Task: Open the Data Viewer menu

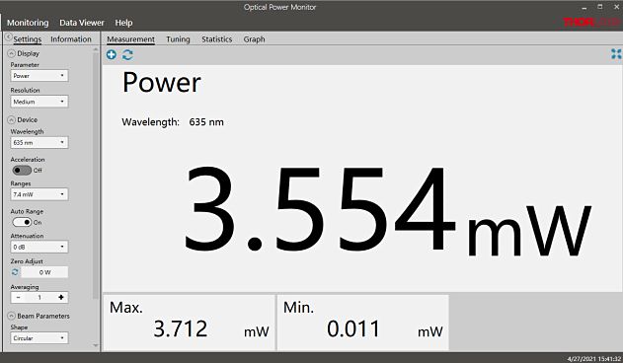Action: 81,23
